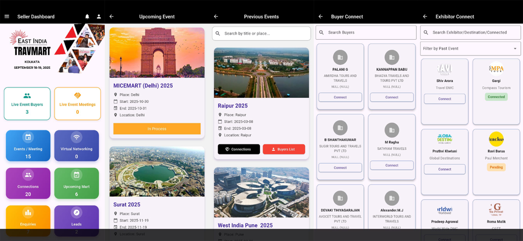Open the India Gate event image

[x=157, y=52]
